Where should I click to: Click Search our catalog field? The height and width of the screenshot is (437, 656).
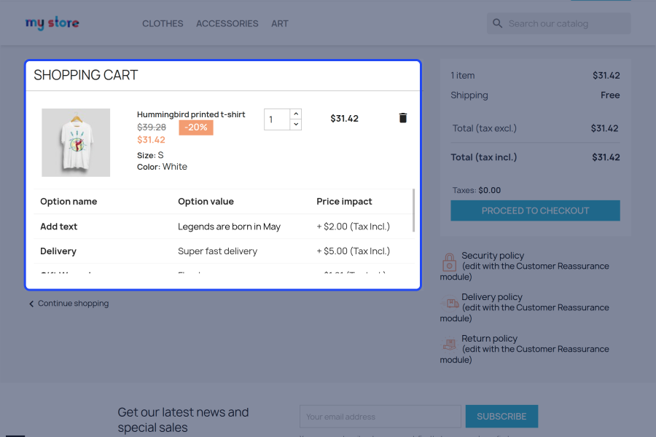[558, 23]
